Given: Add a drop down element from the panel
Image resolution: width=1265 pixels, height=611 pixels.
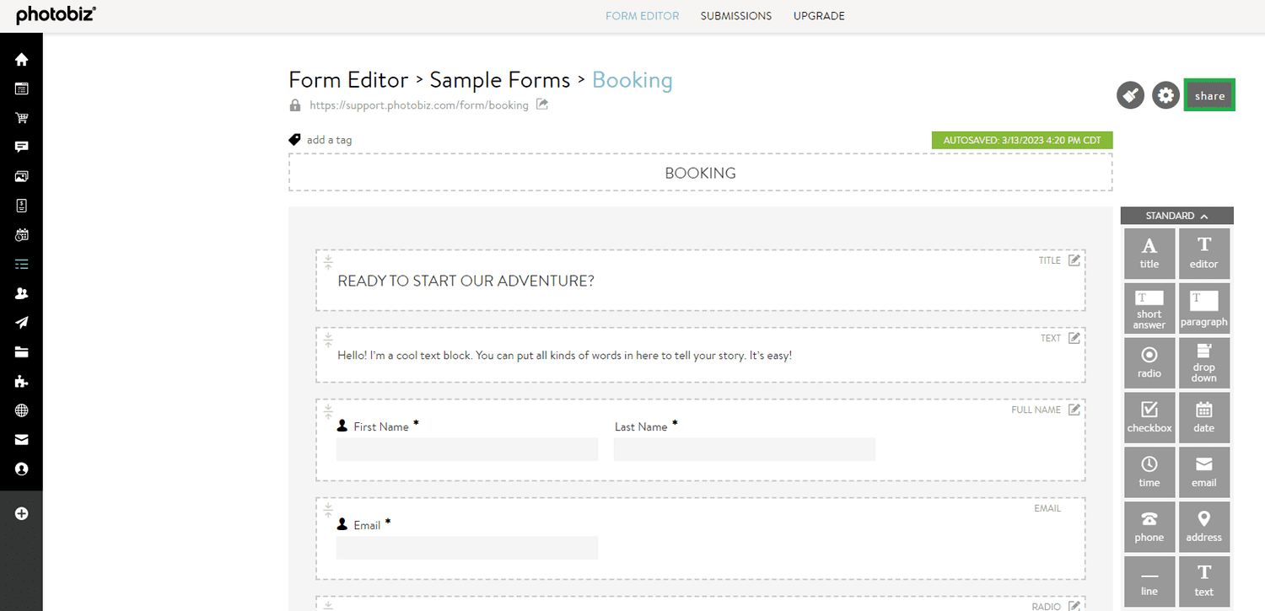Looking at the screenshot, I should click(x=1204, y=362).
